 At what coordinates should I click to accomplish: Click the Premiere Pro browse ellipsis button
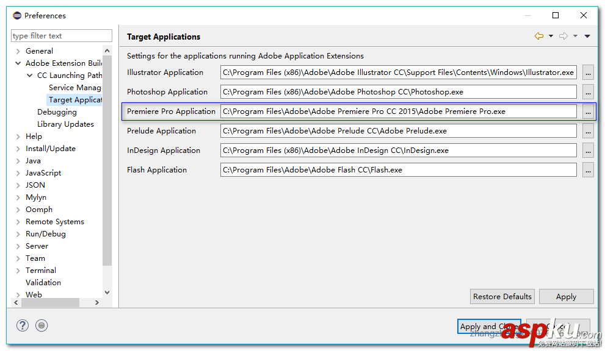tap(588, 112)
